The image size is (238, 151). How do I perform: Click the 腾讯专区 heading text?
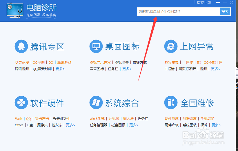click(47, 47)
